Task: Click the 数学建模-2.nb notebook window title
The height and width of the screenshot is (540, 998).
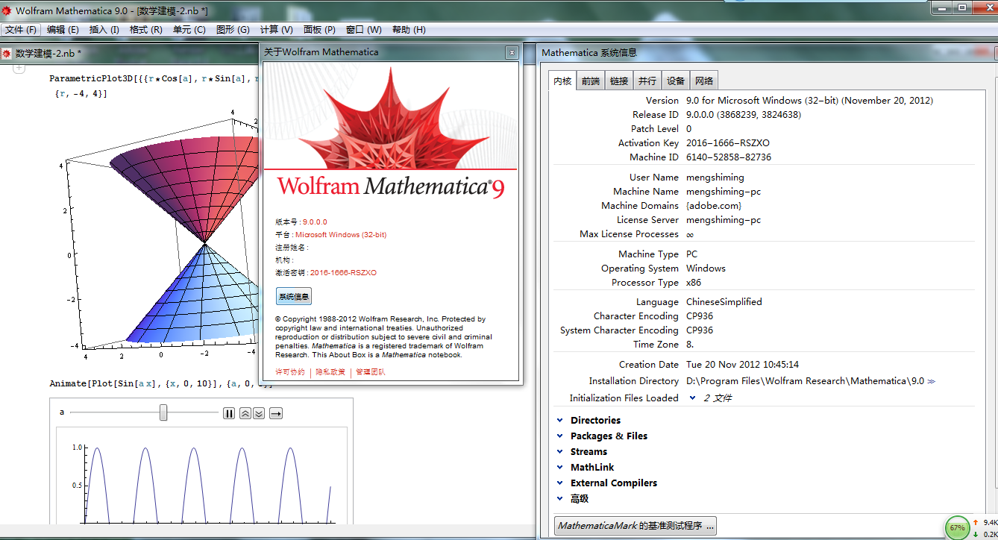Action: [48, 53]
